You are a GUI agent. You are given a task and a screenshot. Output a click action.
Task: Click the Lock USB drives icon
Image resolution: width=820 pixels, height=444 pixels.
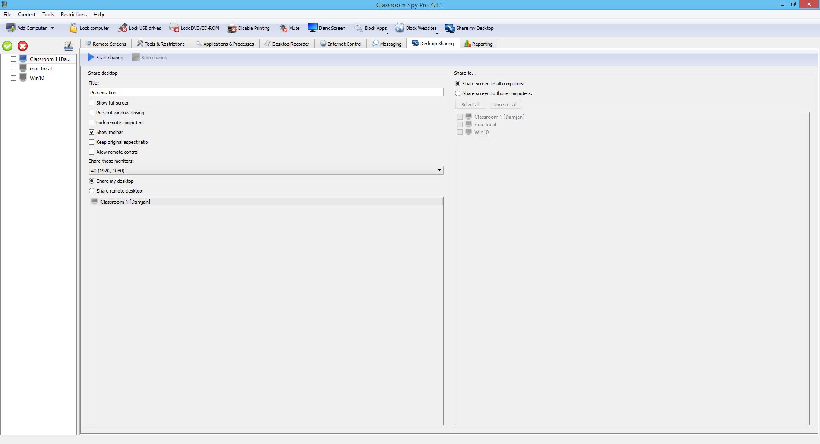[x=123, y=28]
